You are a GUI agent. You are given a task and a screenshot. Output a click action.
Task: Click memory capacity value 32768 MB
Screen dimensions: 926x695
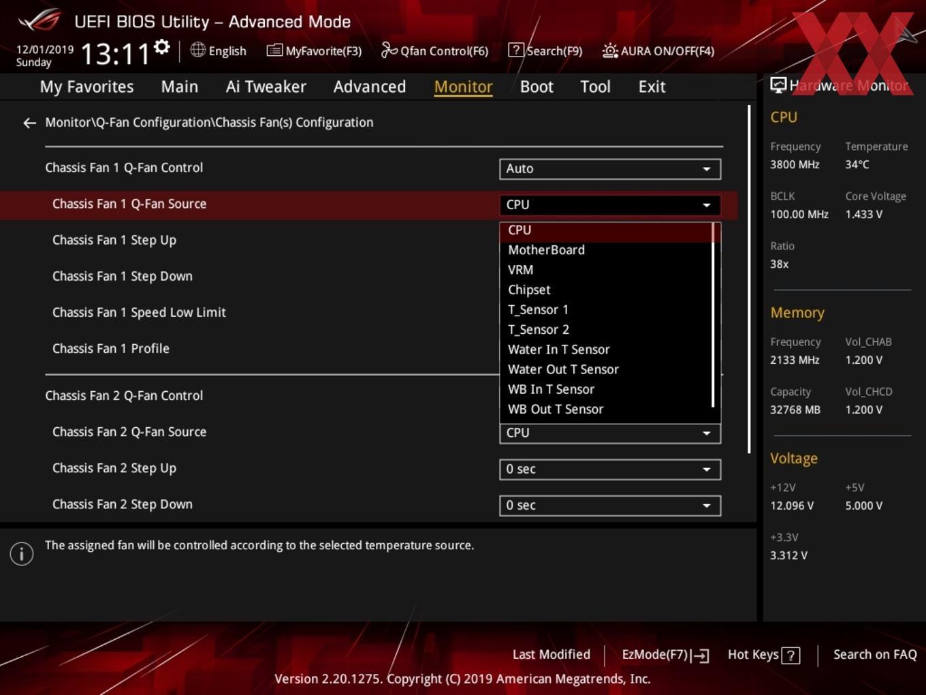pos(795,410)
